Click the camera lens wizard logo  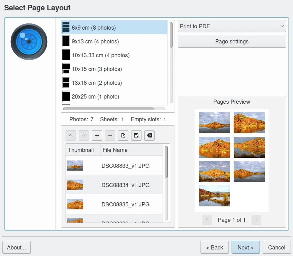tap(29, 41)
